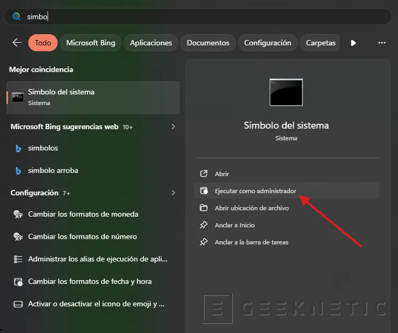Image resolution: width=398 pixels, height=333 pixels.
Task: Open Símbolo del sistema best match result
Action: point(93,98)
